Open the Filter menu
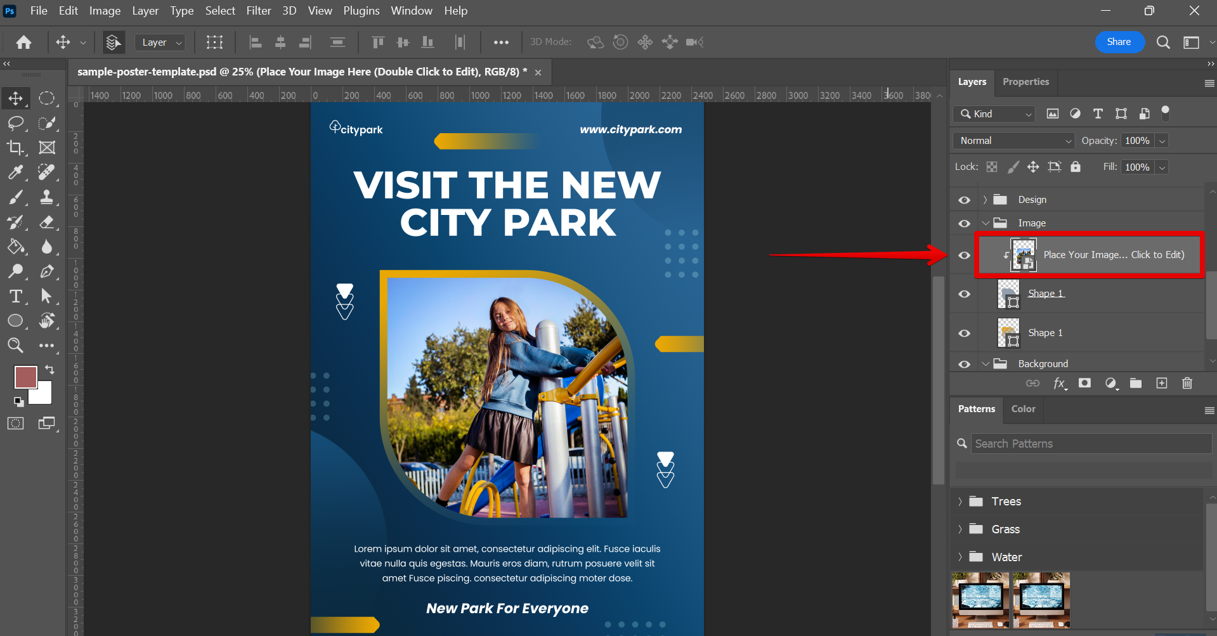This screenshot has height=636, width=1217. (258, 11)
